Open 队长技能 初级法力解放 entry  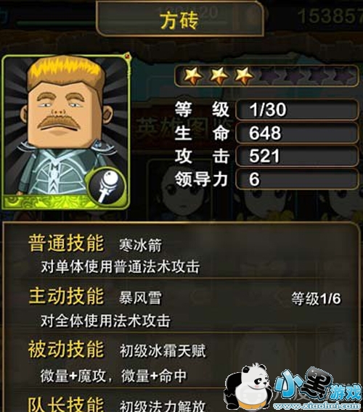coord(117,403)
